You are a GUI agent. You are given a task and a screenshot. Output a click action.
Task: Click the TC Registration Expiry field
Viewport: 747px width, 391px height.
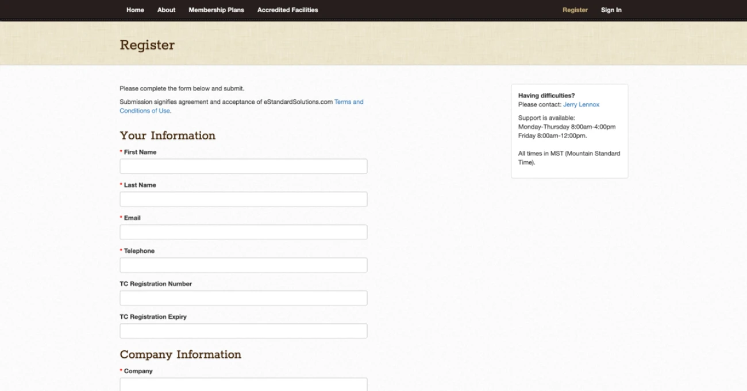pos(243,330)
